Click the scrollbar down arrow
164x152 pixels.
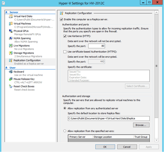[156, 140]
